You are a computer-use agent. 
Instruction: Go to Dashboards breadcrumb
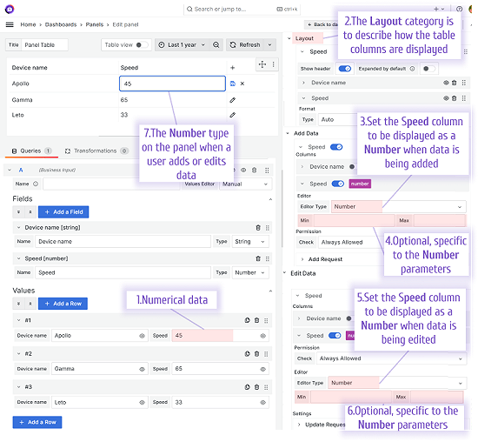(61, 24)
